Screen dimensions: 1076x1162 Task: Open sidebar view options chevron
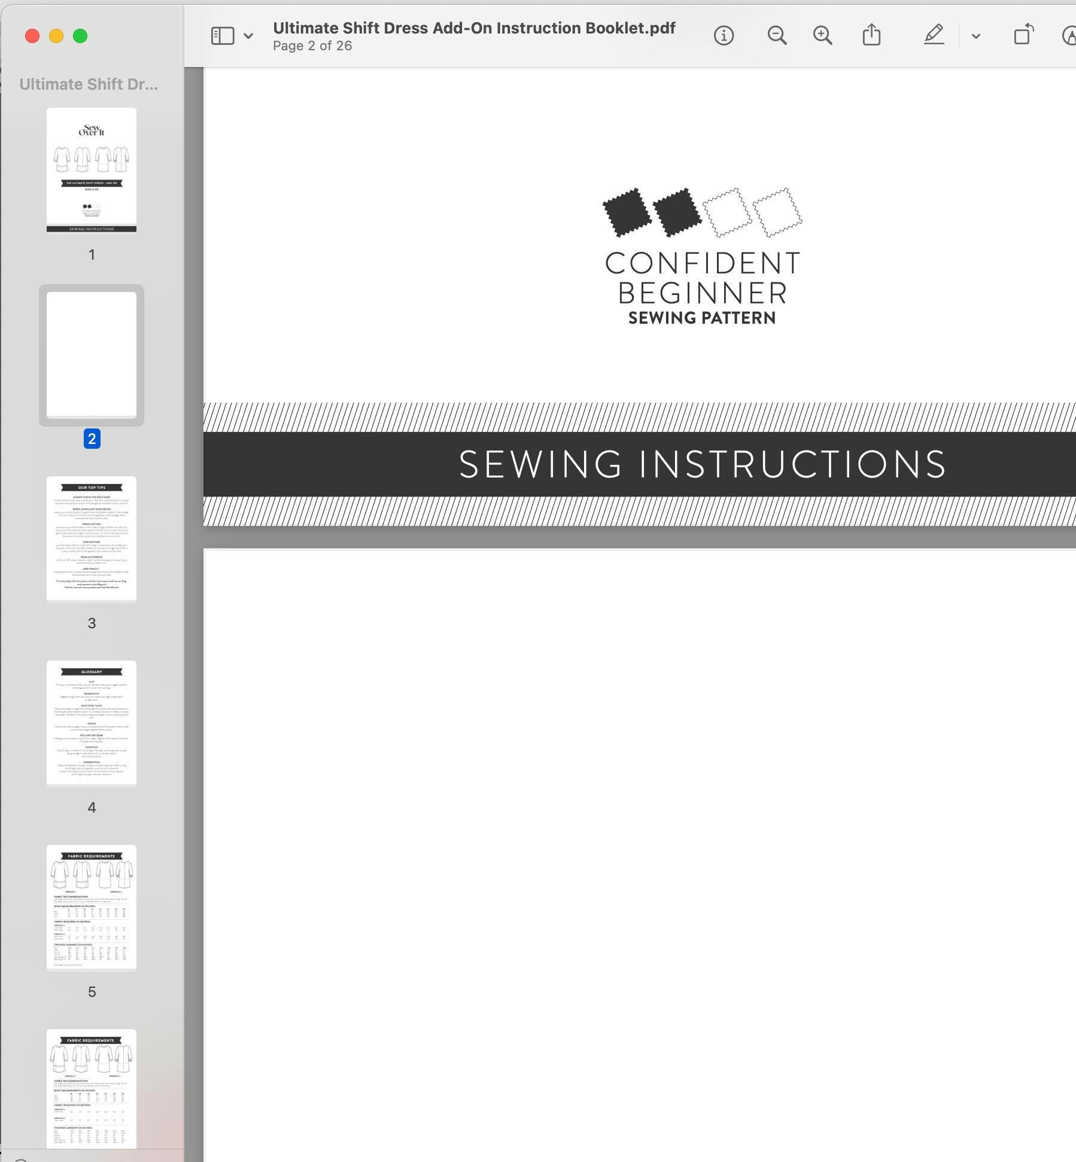click(x=248, y=36)
